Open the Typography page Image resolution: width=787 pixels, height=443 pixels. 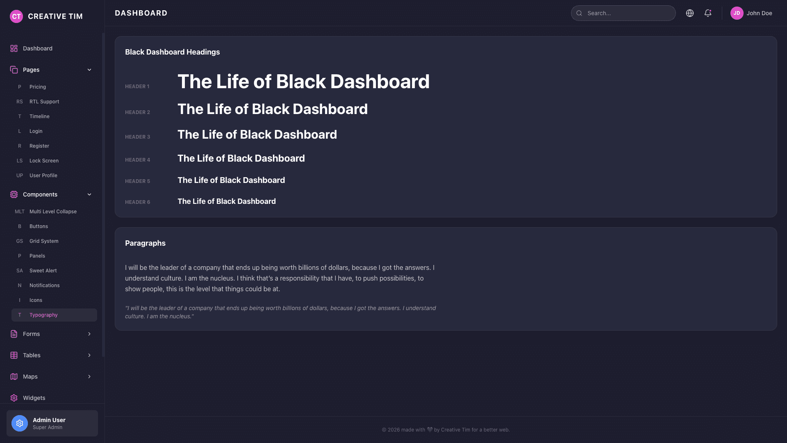43,315
